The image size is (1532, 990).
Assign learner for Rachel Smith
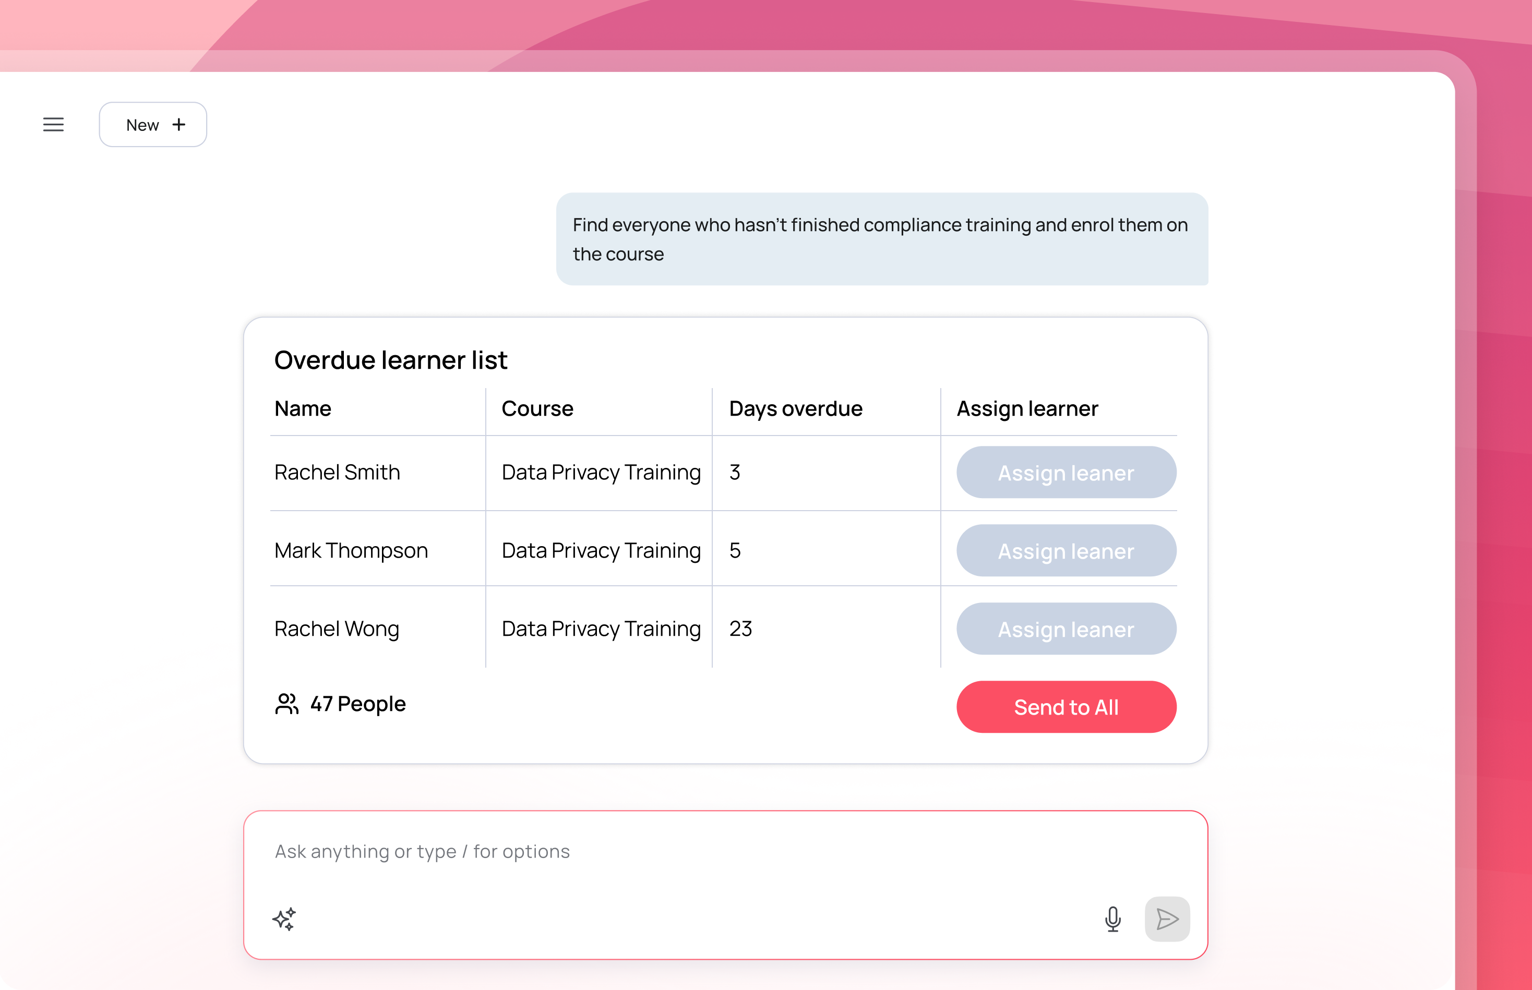coord(1066,473)
